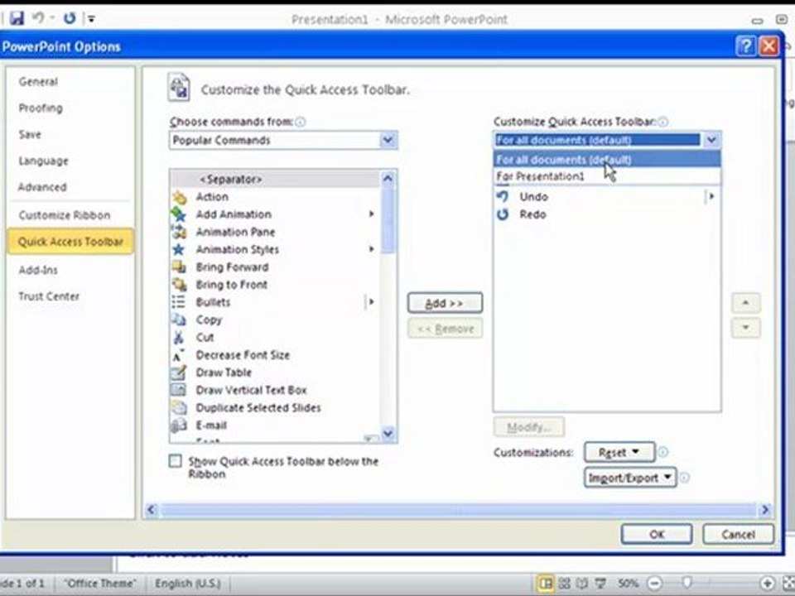Viewport: 795px width, 596px height.
Task: Click the dialog Help question mark button
Action: tap(746, 46)
